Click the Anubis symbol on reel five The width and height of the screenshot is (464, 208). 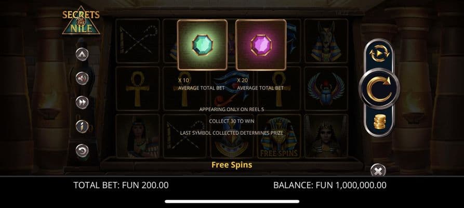click(326, 41)
